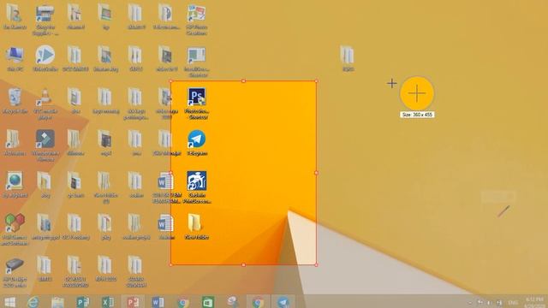Switch to PowerPoint on the taskbar

pos(133,302)
